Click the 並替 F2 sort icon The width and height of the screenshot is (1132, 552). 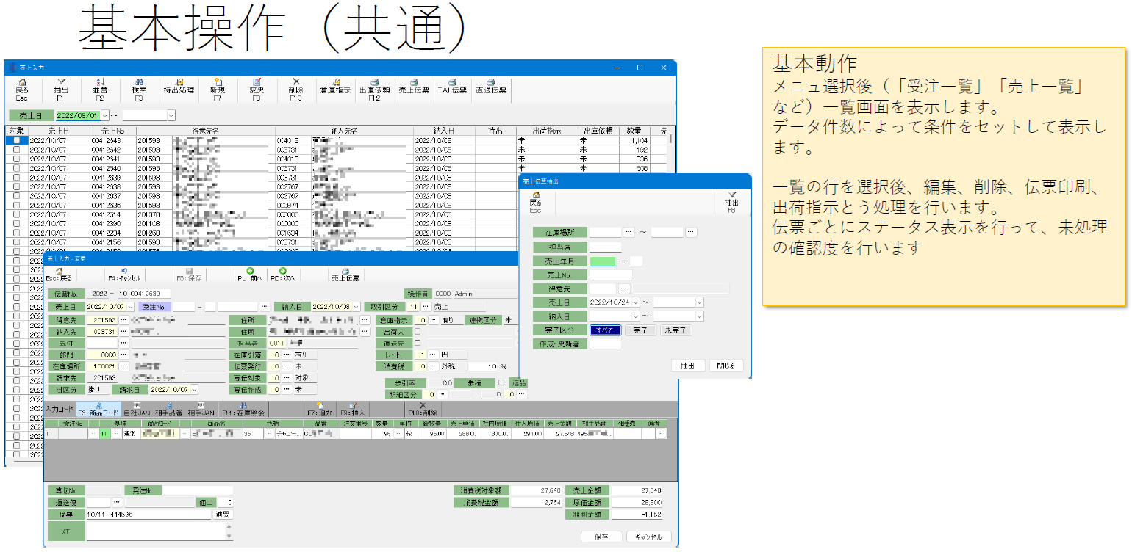100,88
